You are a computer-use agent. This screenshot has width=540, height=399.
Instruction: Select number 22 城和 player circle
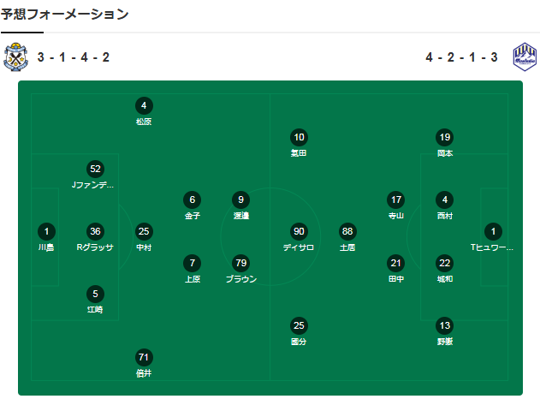[444, 262]
